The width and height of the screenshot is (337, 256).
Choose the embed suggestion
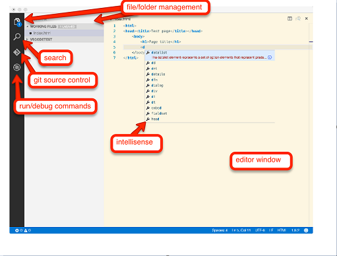coord(210,108)
